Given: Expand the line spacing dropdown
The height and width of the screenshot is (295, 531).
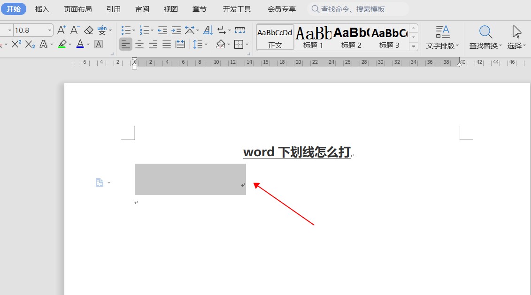Looking at the screenshot, I should [207, 45].
